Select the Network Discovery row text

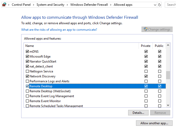[x=43, y=76]
